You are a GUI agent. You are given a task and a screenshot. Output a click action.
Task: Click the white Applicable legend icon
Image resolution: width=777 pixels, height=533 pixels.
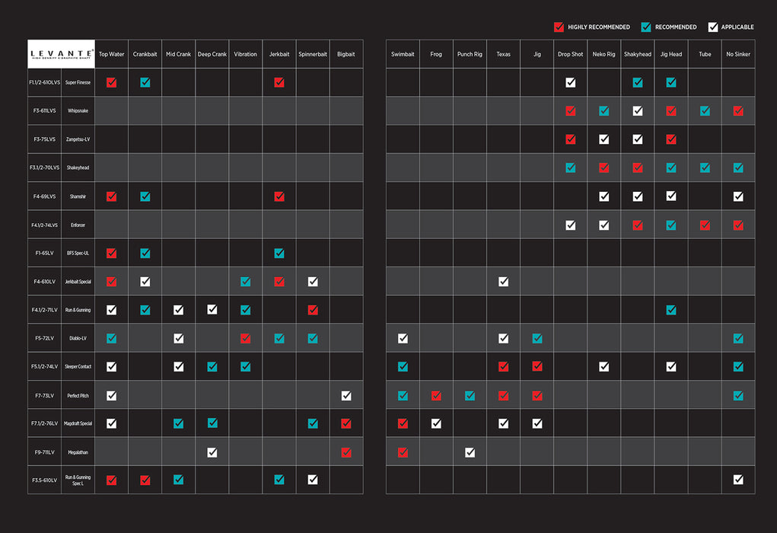click(x=713, y=27)
